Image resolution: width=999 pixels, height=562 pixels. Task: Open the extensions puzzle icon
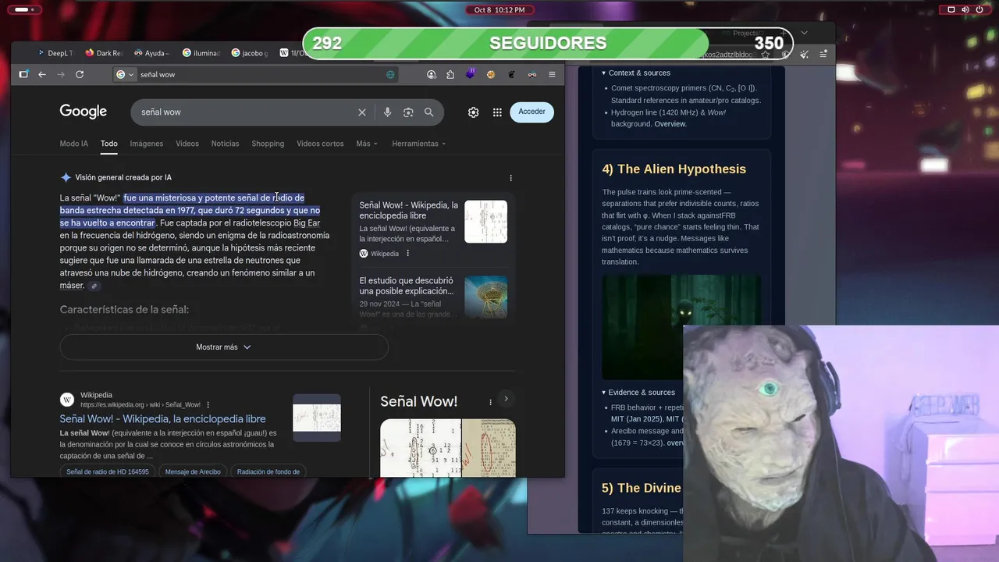tap(450, 74)
